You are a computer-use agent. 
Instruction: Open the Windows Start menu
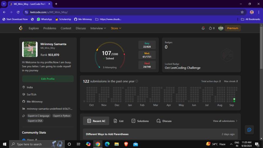[x=5, y=144]
